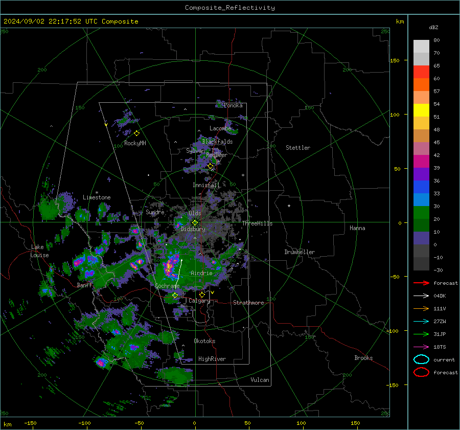Viewport: 460px width, 430px height.
Task: Click the Calgary city label
Action: [199, 301]
